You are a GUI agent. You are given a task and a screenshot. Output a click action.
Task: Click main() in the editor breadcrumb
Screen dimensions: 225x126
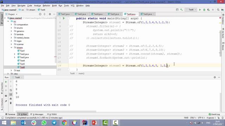[x=81, y=73]
